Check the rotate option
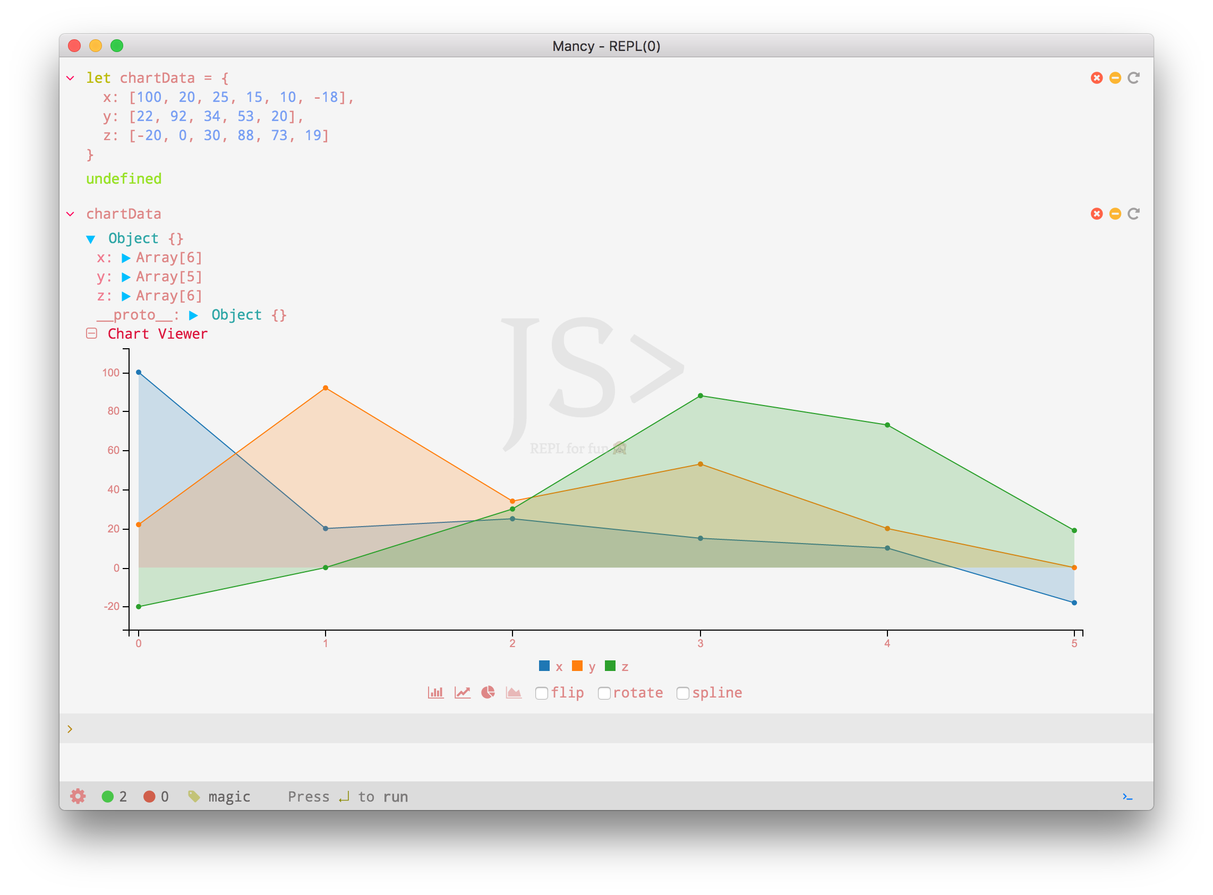 pyautogui.click(x=604, y=693)
